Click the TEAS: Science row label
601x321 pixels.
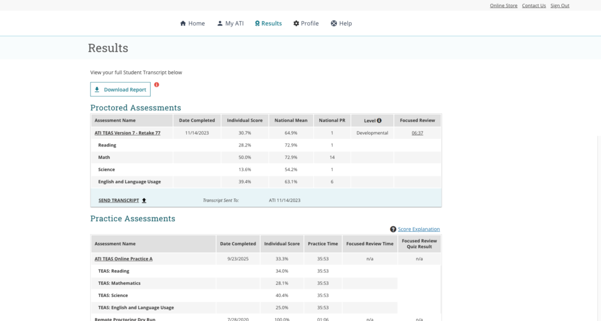(113, 295)
